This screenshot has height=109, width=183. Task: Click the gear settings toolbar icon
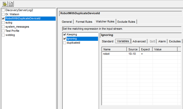tap(5, 4)
